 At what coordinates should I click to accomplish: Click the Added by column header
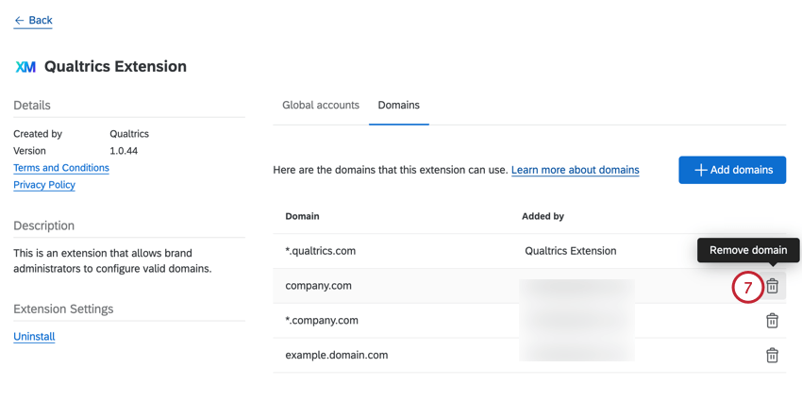543,216
